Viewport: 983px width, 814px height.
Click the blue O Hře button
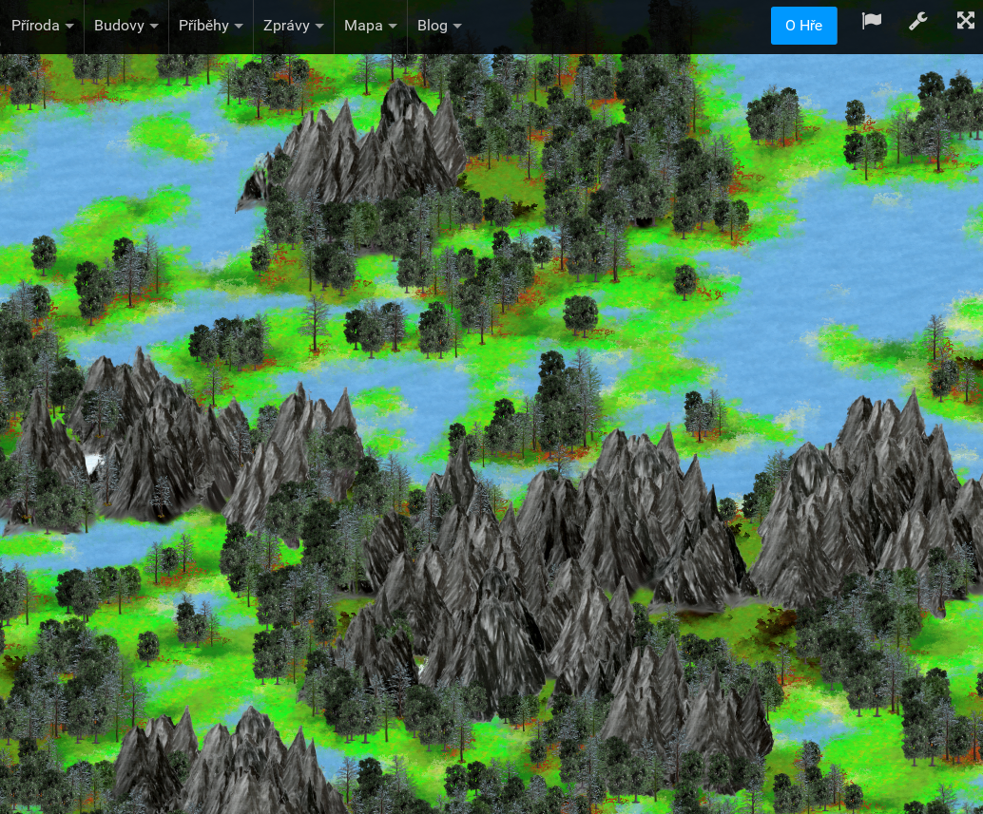click(803, 26)
